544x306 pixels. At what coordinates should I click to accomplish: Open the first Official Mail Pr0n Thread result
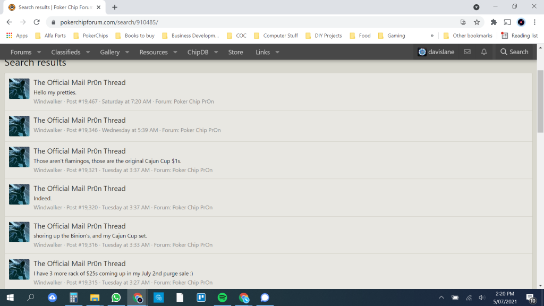click(80, 82)
